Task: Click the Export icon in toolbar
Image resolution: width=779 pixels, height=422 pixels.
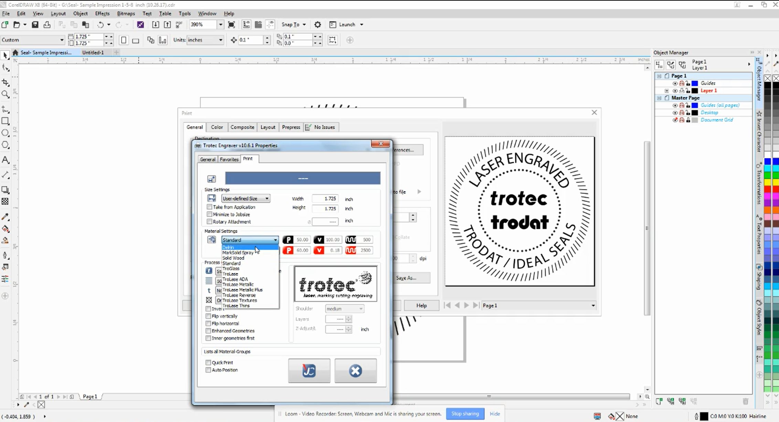Action: (167, 24)
